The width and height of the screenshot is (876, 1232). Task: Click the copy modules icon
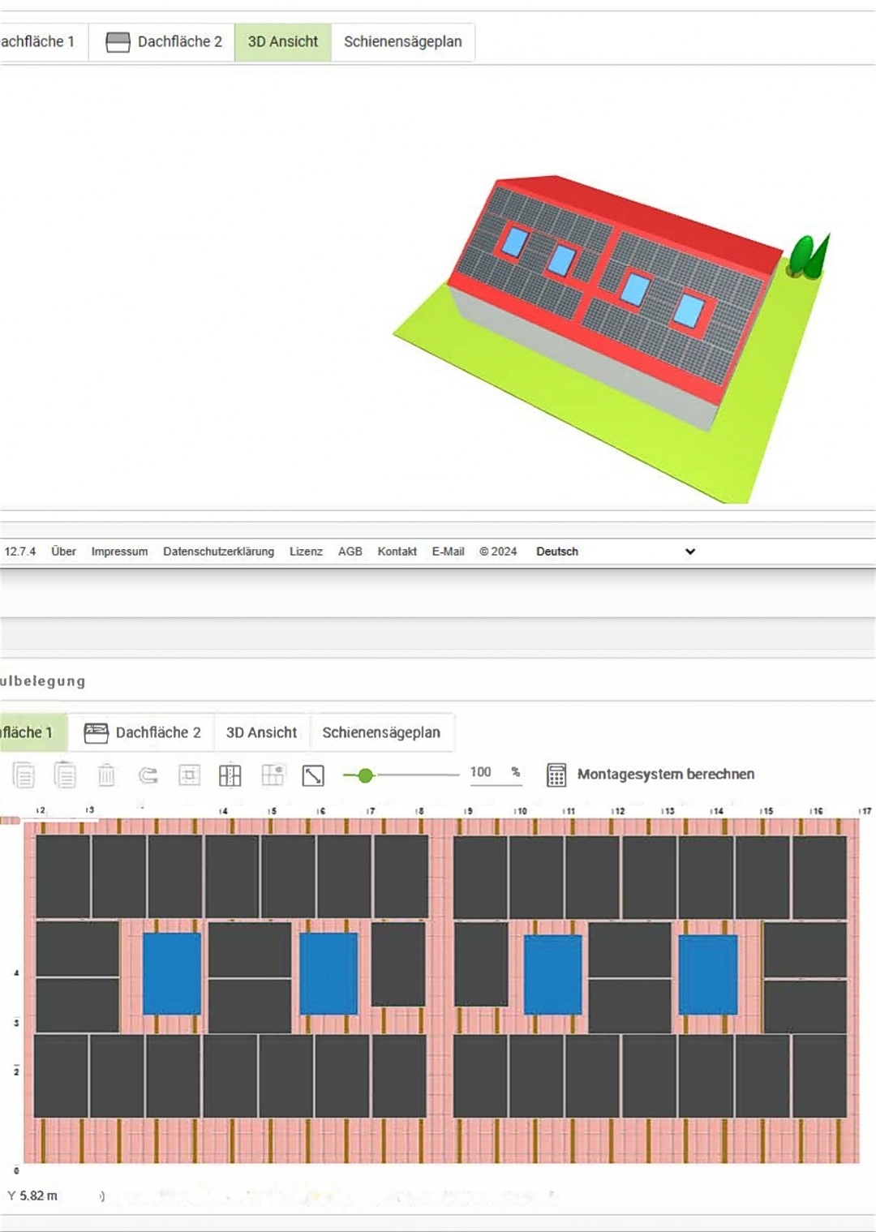[x=24, y=775]
